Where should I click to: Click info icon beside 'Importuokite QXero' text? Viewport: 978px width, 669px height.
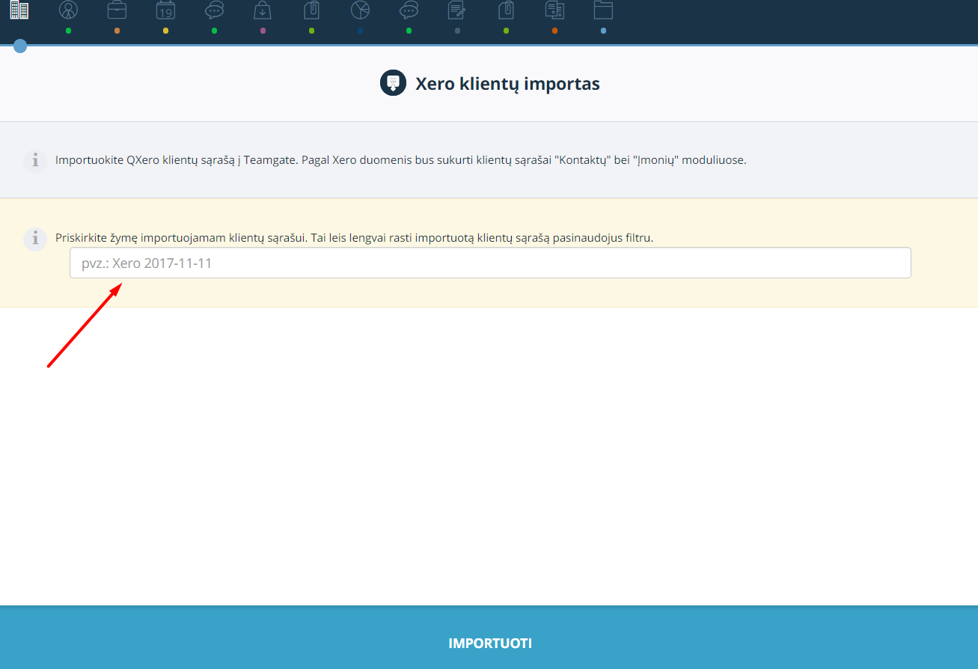pyautogui.click(x=34, y=161)
